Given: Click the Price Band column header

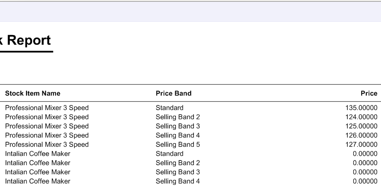Looking at the screenshot, I should (173, 93).
